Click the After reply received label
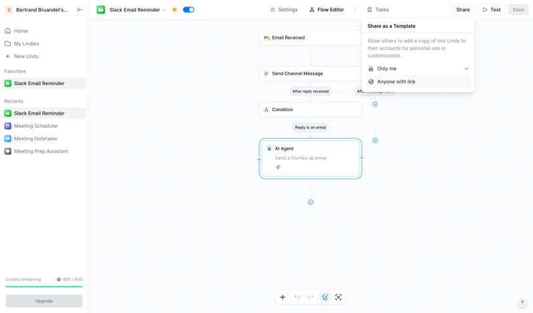 (x=310, y=91)
